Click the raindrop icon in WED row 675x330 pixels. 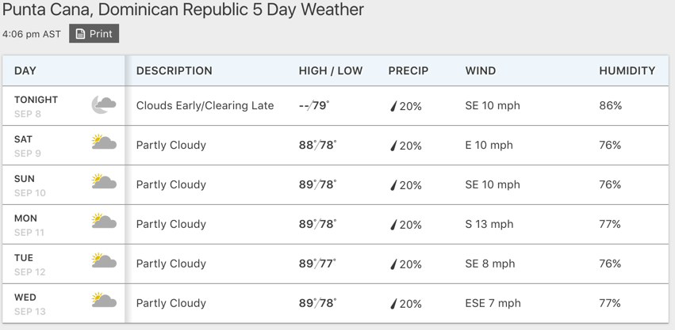click(393, 304)
